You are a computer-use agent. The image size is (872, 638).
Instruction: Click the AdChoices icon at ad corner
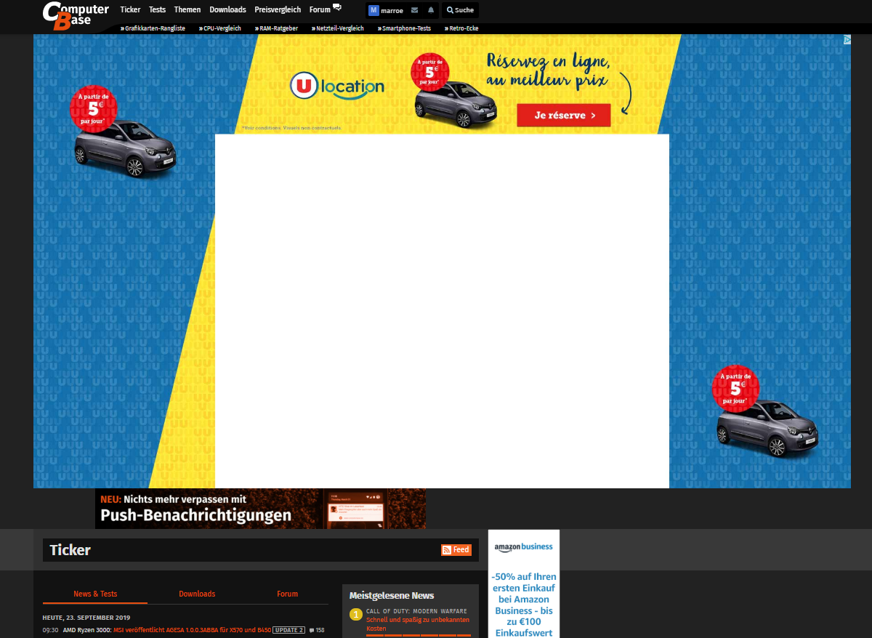point(847,39)
